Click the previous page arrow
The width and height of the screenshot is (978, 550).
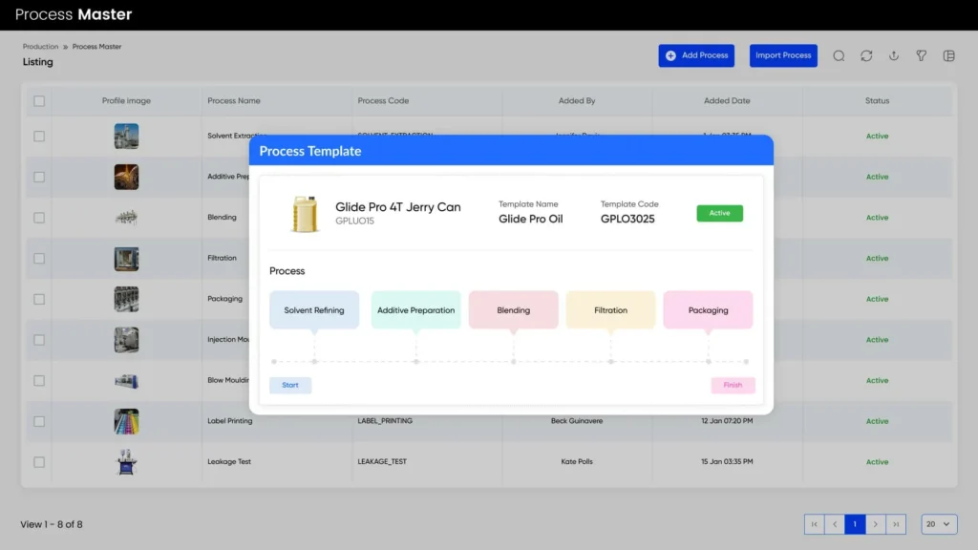835,524
